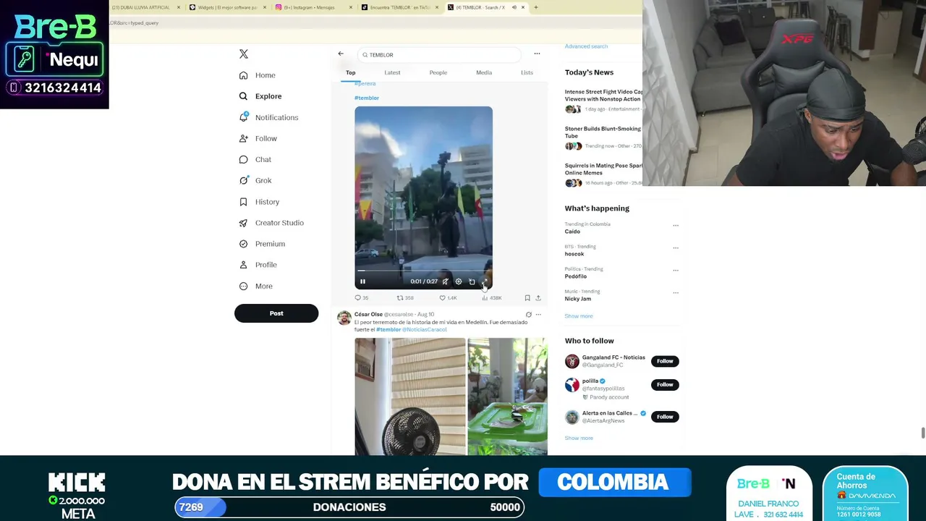This screenshot has width=926, height=521.
Task: Open Notifications from the sidebar
Action: [268, 117]
